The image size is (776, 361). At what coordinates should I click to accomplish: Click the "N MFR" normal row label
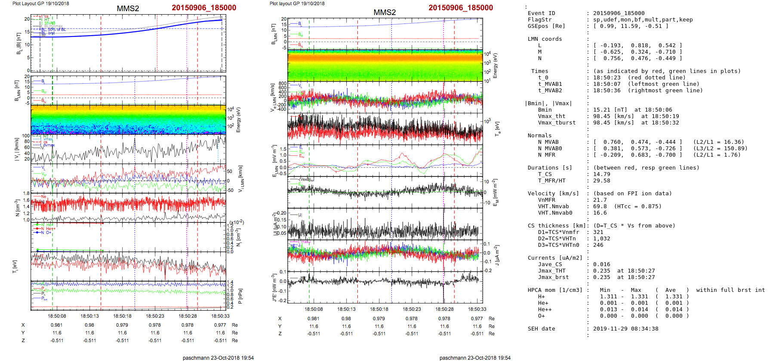pos(546,155)
